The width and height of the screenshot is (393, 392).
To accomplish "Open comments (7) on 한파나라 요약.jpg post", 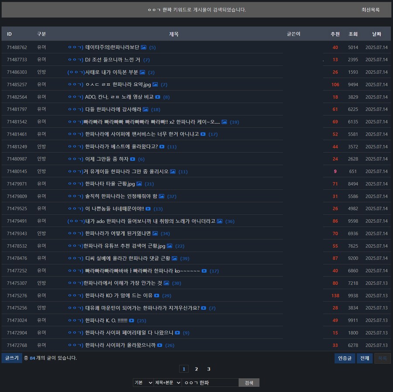I will (x=164, y=85).
